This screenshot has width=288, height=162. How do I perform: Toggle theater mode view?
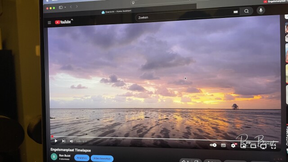coord(253,146)
